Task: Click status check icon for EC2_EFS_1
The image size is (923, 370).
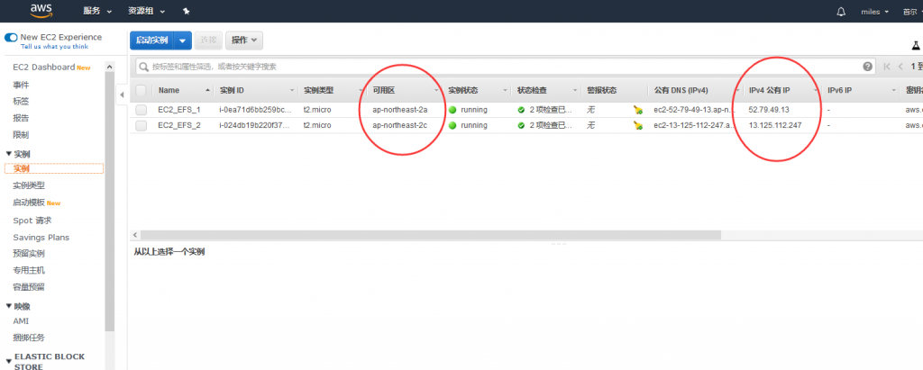Action: [x=521, y=110]
